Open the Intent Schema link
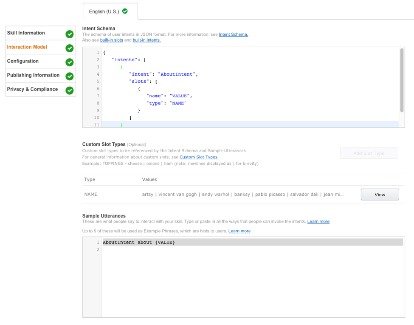The image size is (414, 325). click(233, 34)
